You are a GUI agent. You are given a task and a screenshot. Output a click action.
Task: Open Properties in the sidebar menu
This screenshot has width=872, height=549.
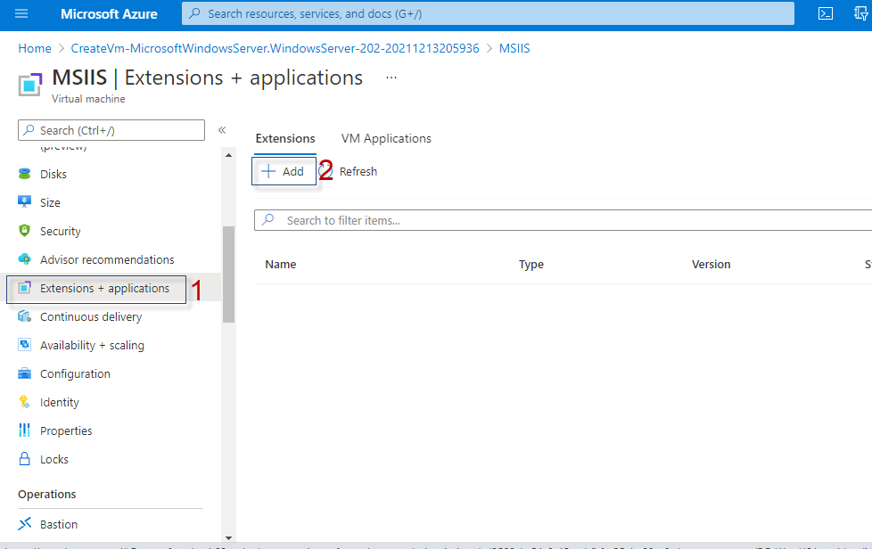click(66, 430)
